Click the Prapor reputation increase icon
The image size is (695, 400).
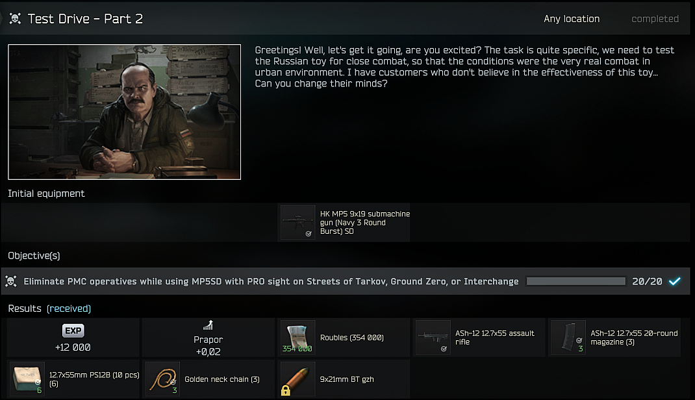(x=208, y=325)
